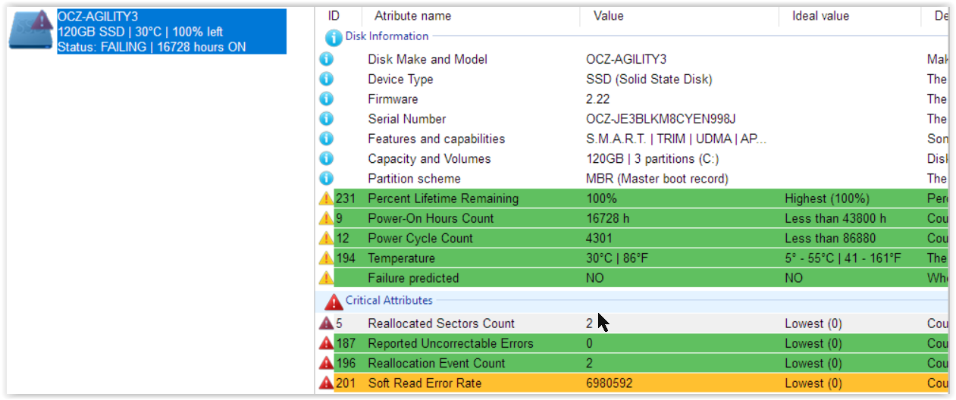Click info icon beside Features and capabilities
The image size is (956, 400).
point(327,139)
